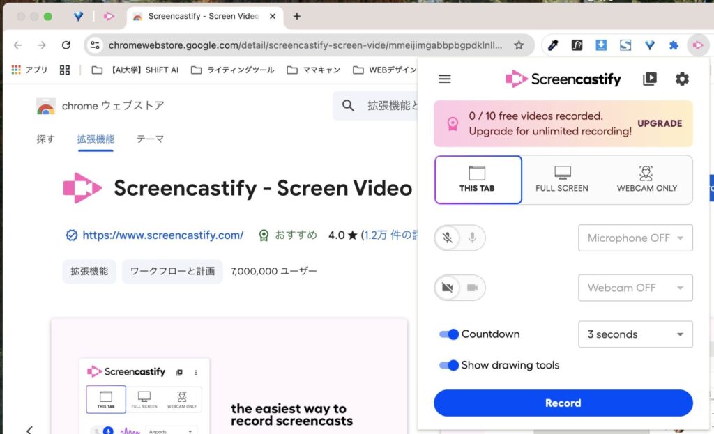This screenshot has height=434, width=714.
Task: Expand the Webcam OFF dropdown
Action: click(x=635, y=288)
